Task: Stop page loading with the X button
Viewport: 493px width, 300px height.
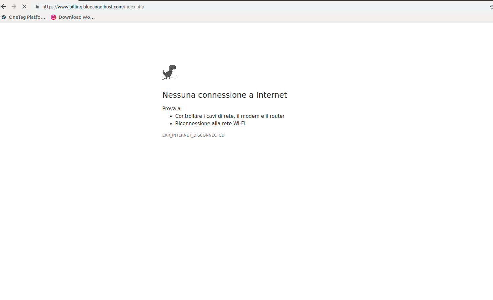Action: 24,6
